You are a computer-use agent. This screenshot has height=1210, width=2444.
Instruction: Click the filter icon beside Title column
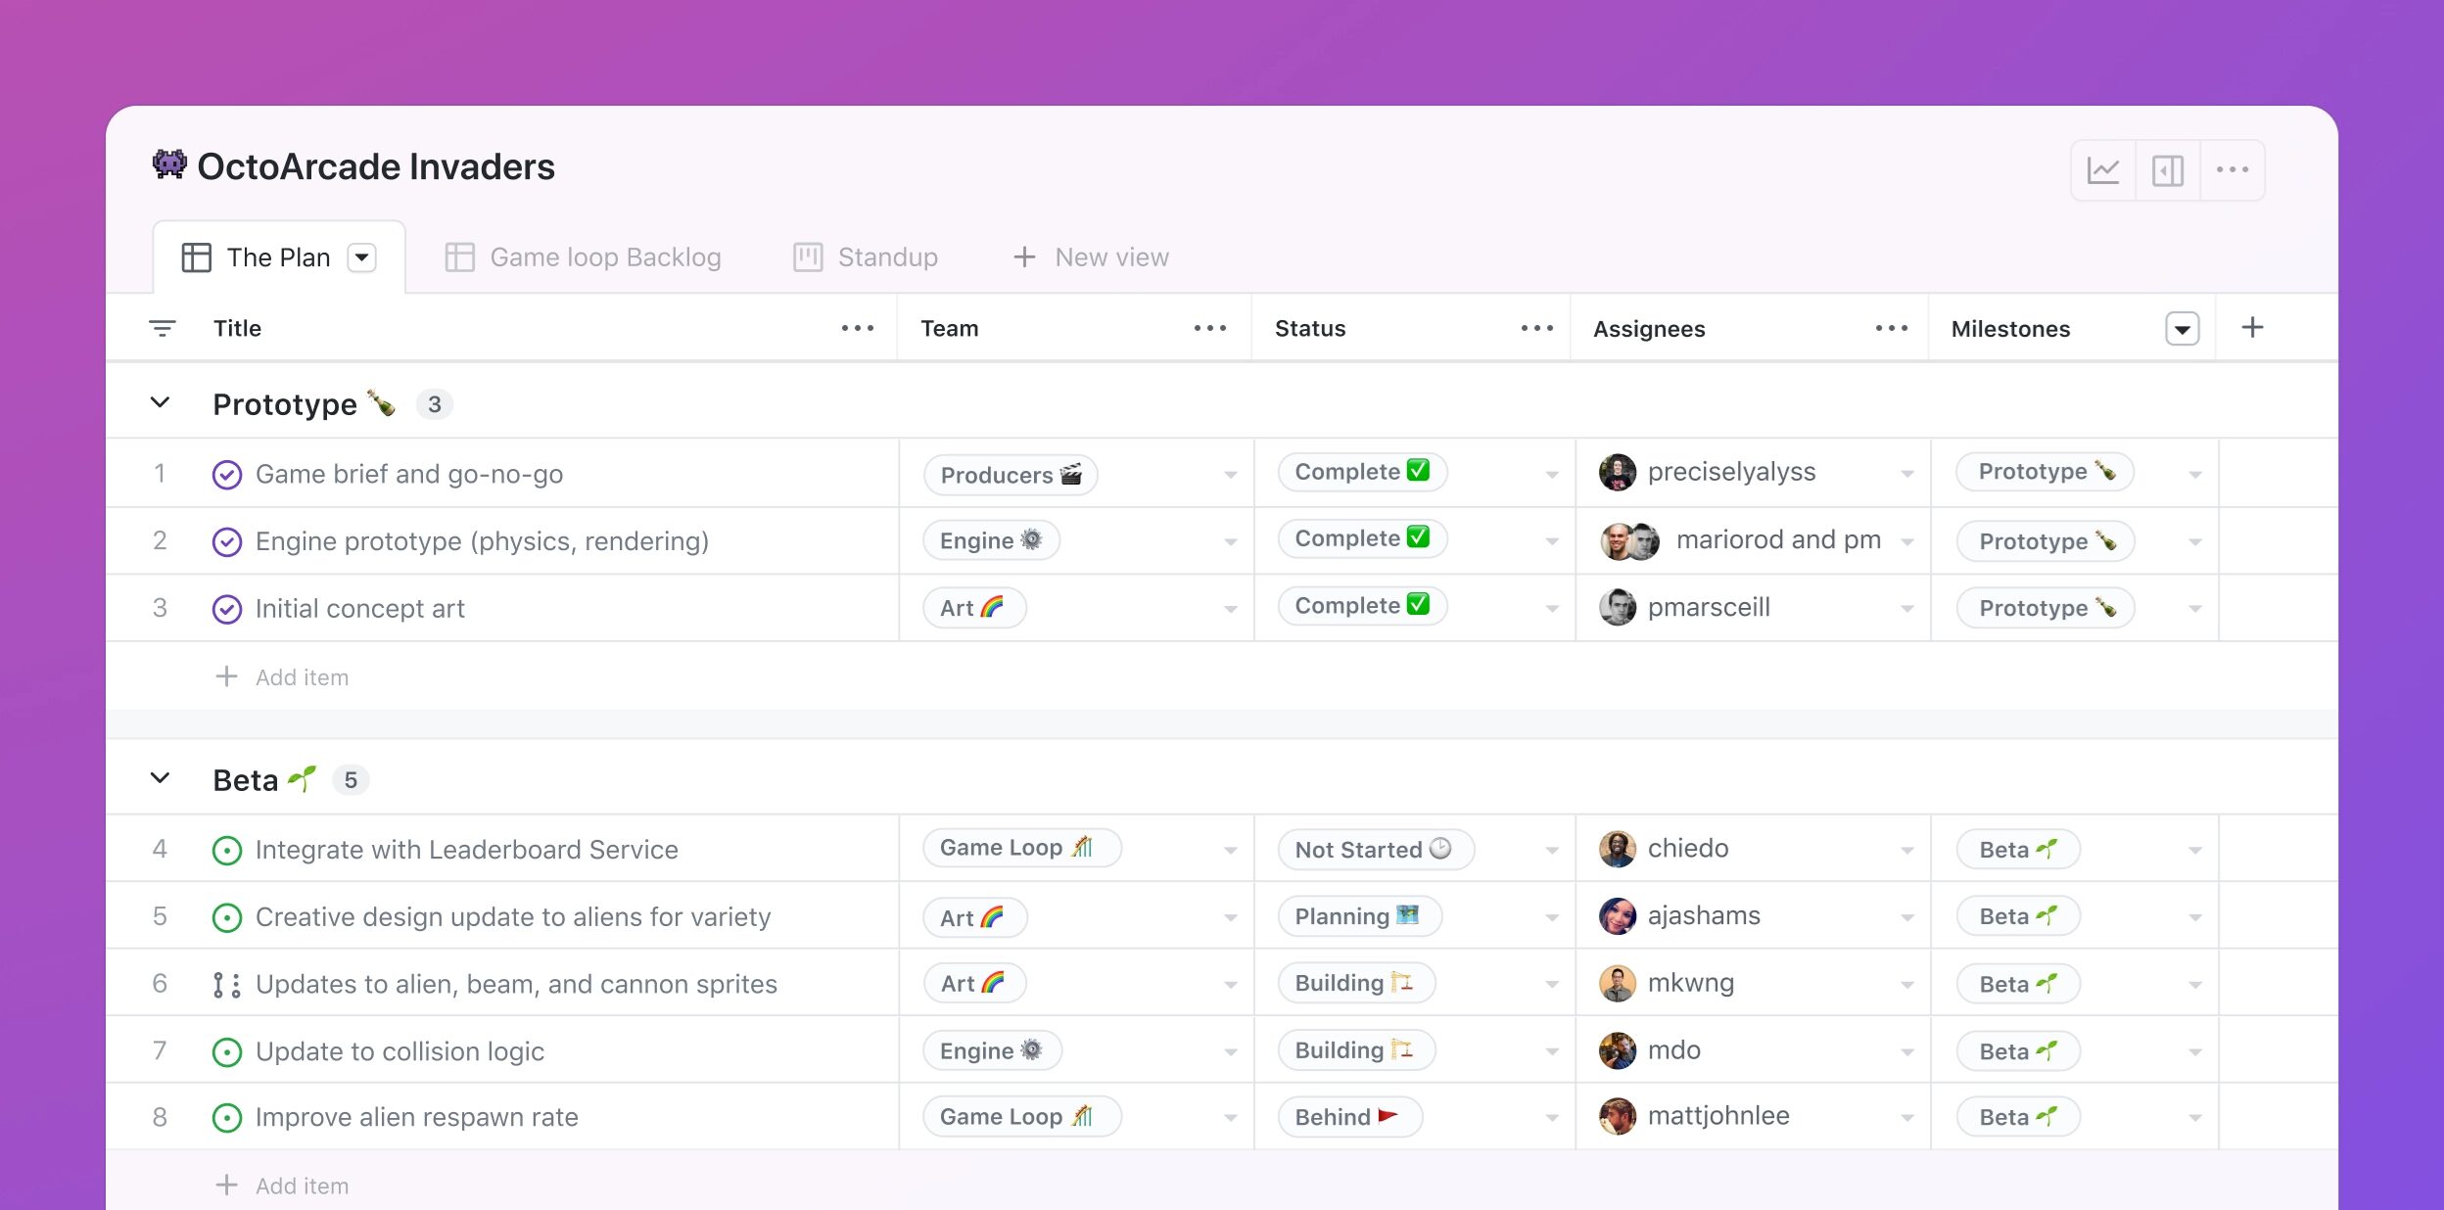tap(163, 327)
